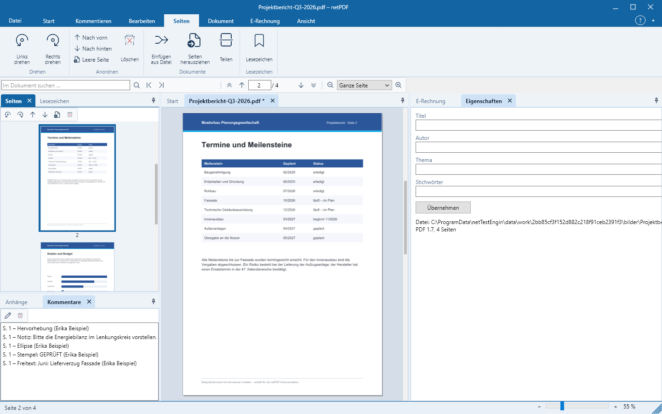
Task: Move page backward with Nach hinten
Action: click(x=93, y=49)
